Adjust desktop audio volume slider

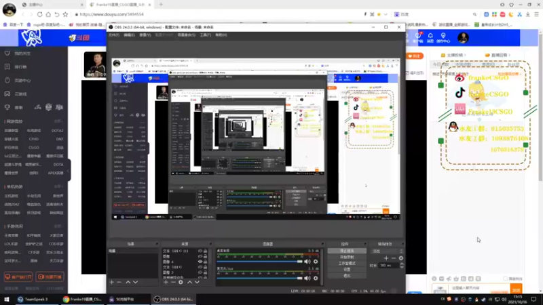click(x=260, y=262)
